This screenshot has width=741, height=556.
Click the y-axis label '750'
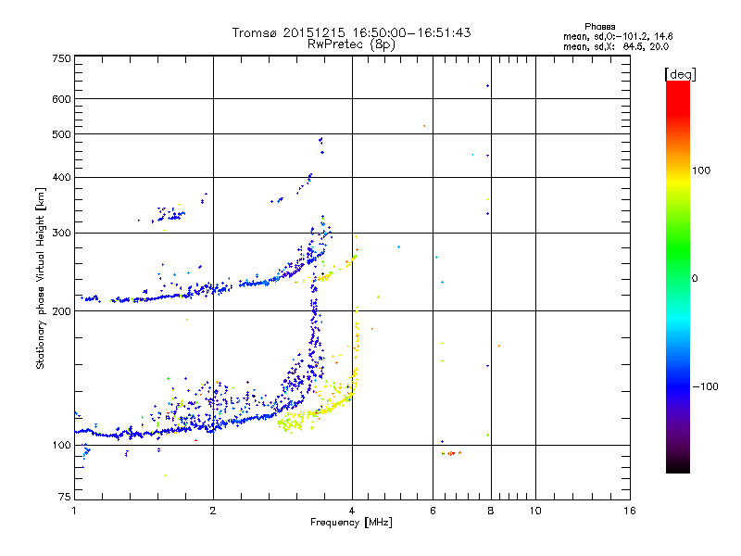point(61,58)
